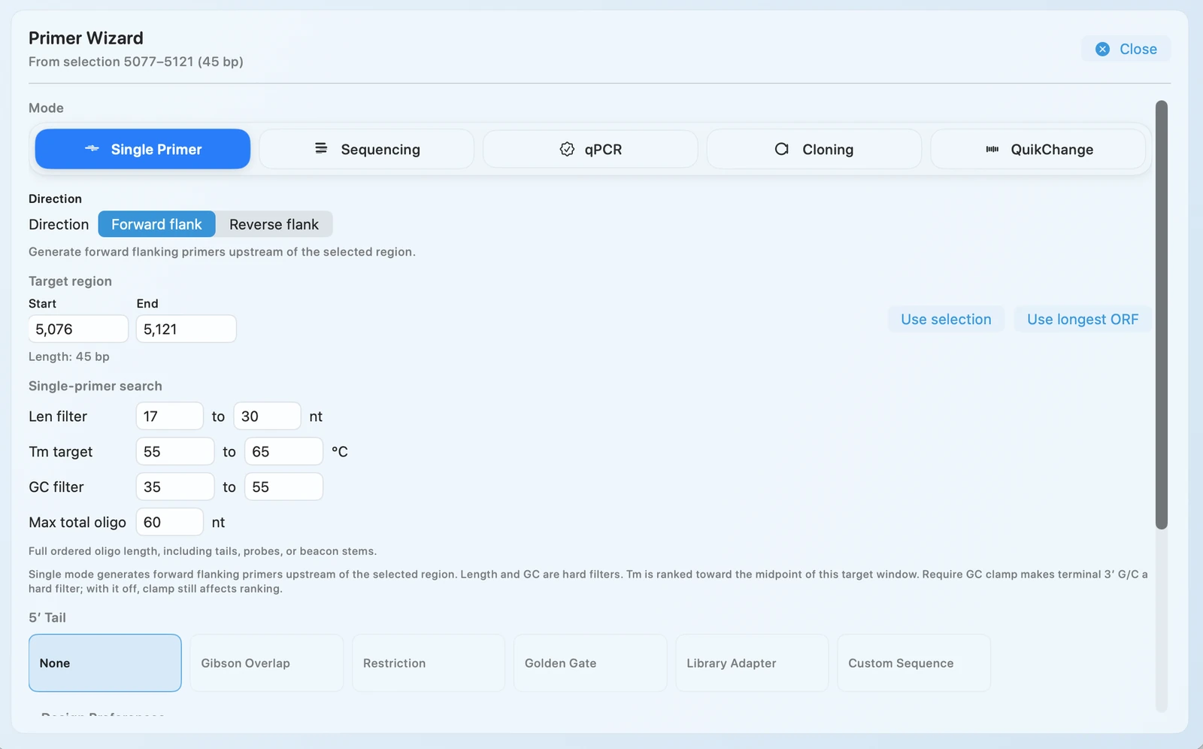
Task: Switch to Cloning mode
Action: 814,149
